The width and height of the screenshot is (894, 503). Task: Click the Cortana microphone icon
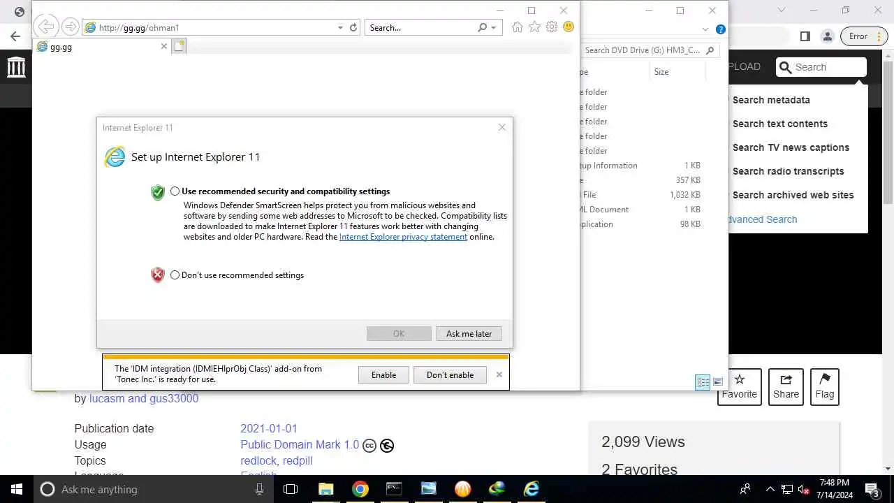point(259,489)
